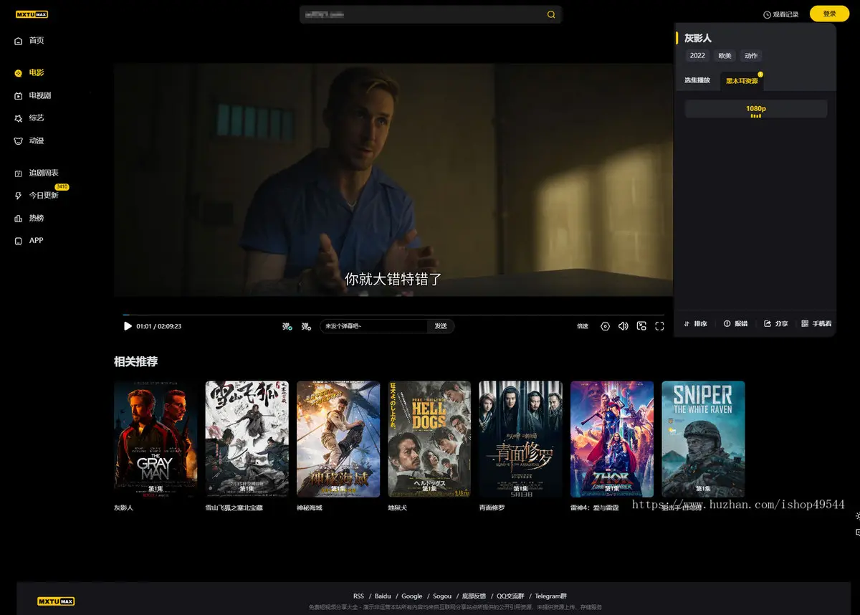Click the search magnifier icon
The image size is (860, 615).
(x=551, y=14)
